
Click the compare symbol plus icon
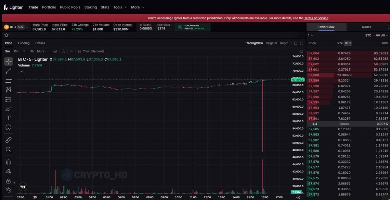tap(55, 51)
